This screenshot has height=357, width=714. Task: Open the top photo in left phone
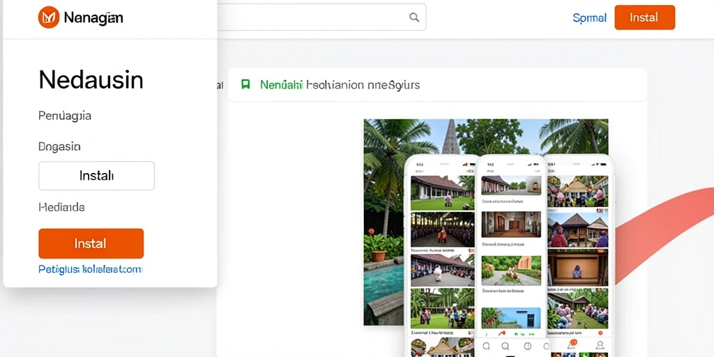(442, 192)
